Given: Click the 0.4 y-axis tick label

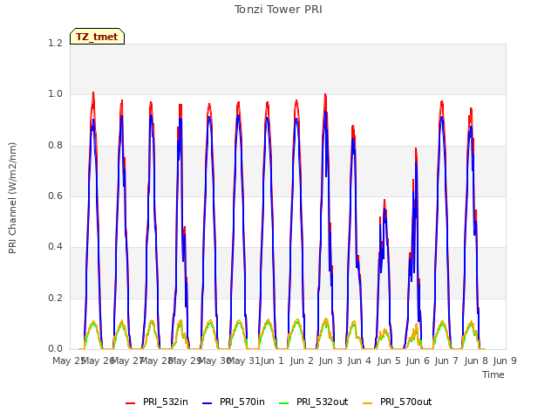Looking at the screenshot, I should (x=55, y=246).
